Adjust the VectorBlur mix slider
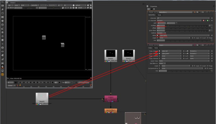This screenshot has width=216, height=124. pos(188,40)
